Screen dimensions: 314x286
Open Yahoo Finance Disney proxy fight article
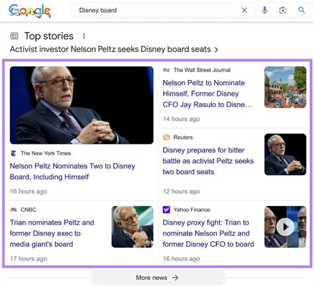tap(208, 233)
